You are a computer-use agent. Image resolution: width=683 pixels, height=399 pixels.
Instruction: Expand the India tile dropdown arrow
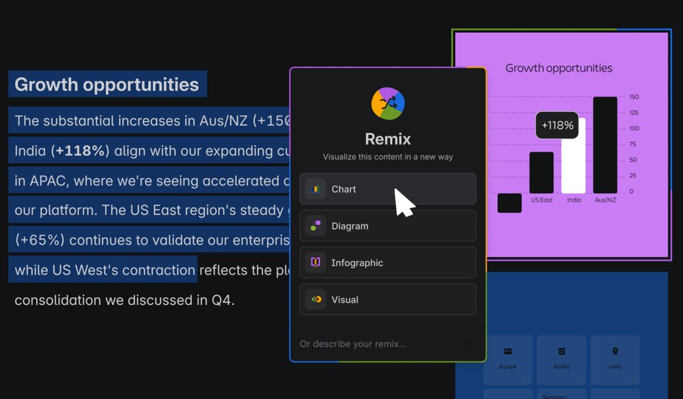pyautogui.click(x=633, y=379)
